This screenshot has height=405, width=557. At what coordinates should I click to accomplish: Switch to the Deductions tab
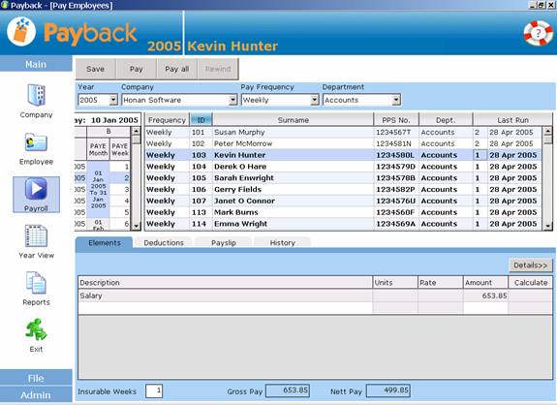coord(164,242)
